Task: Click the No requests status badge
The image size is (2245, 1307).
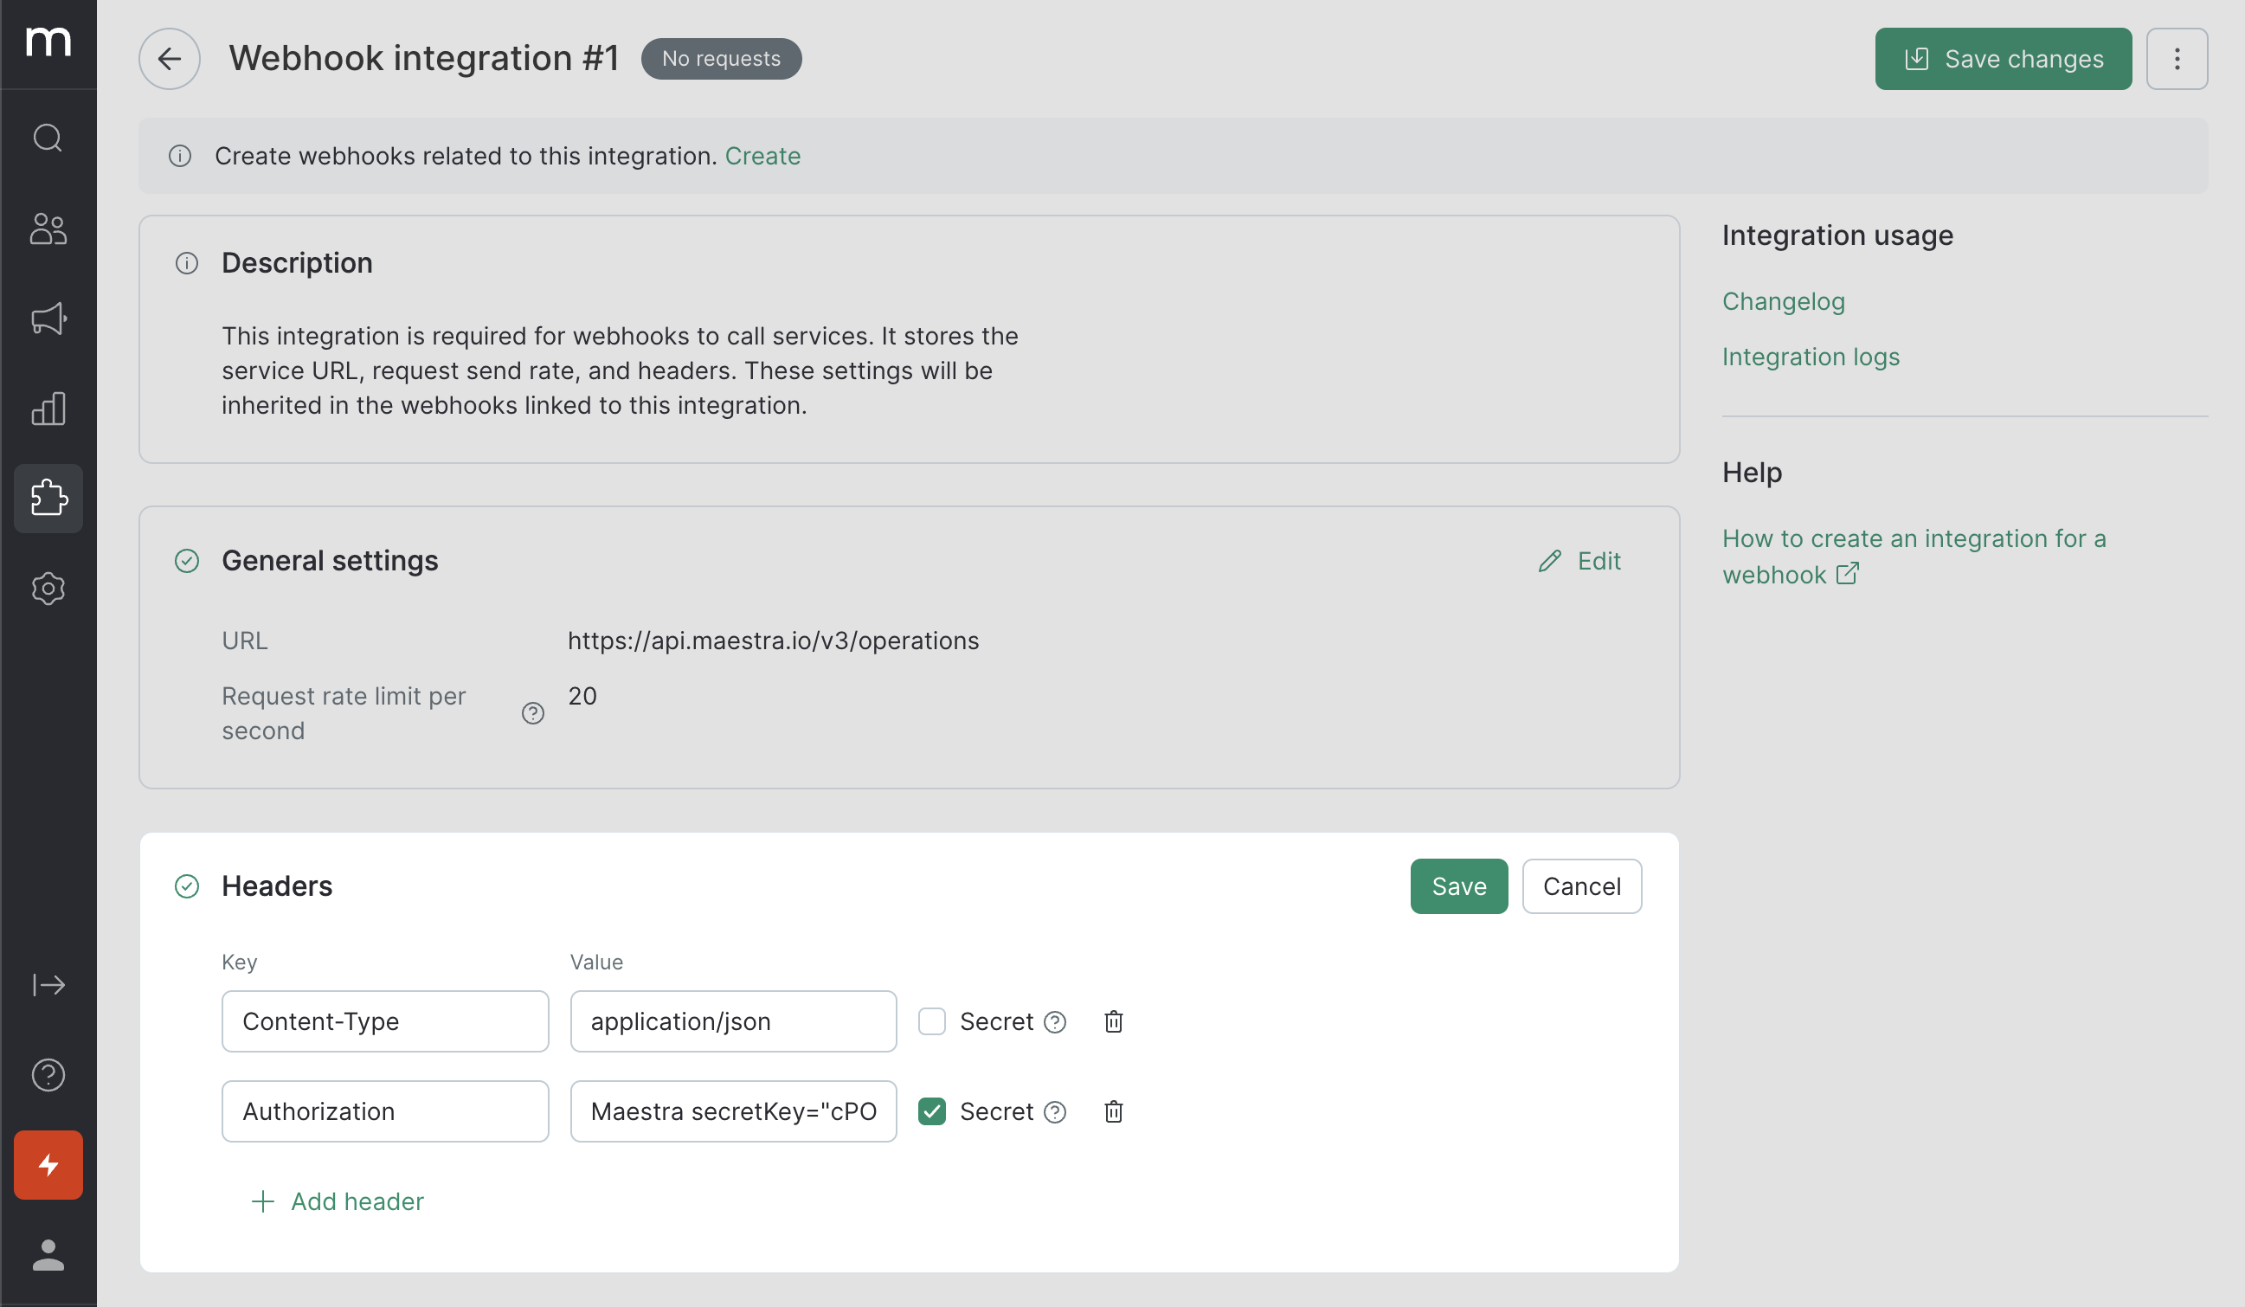Action: [x=721, y=59]
